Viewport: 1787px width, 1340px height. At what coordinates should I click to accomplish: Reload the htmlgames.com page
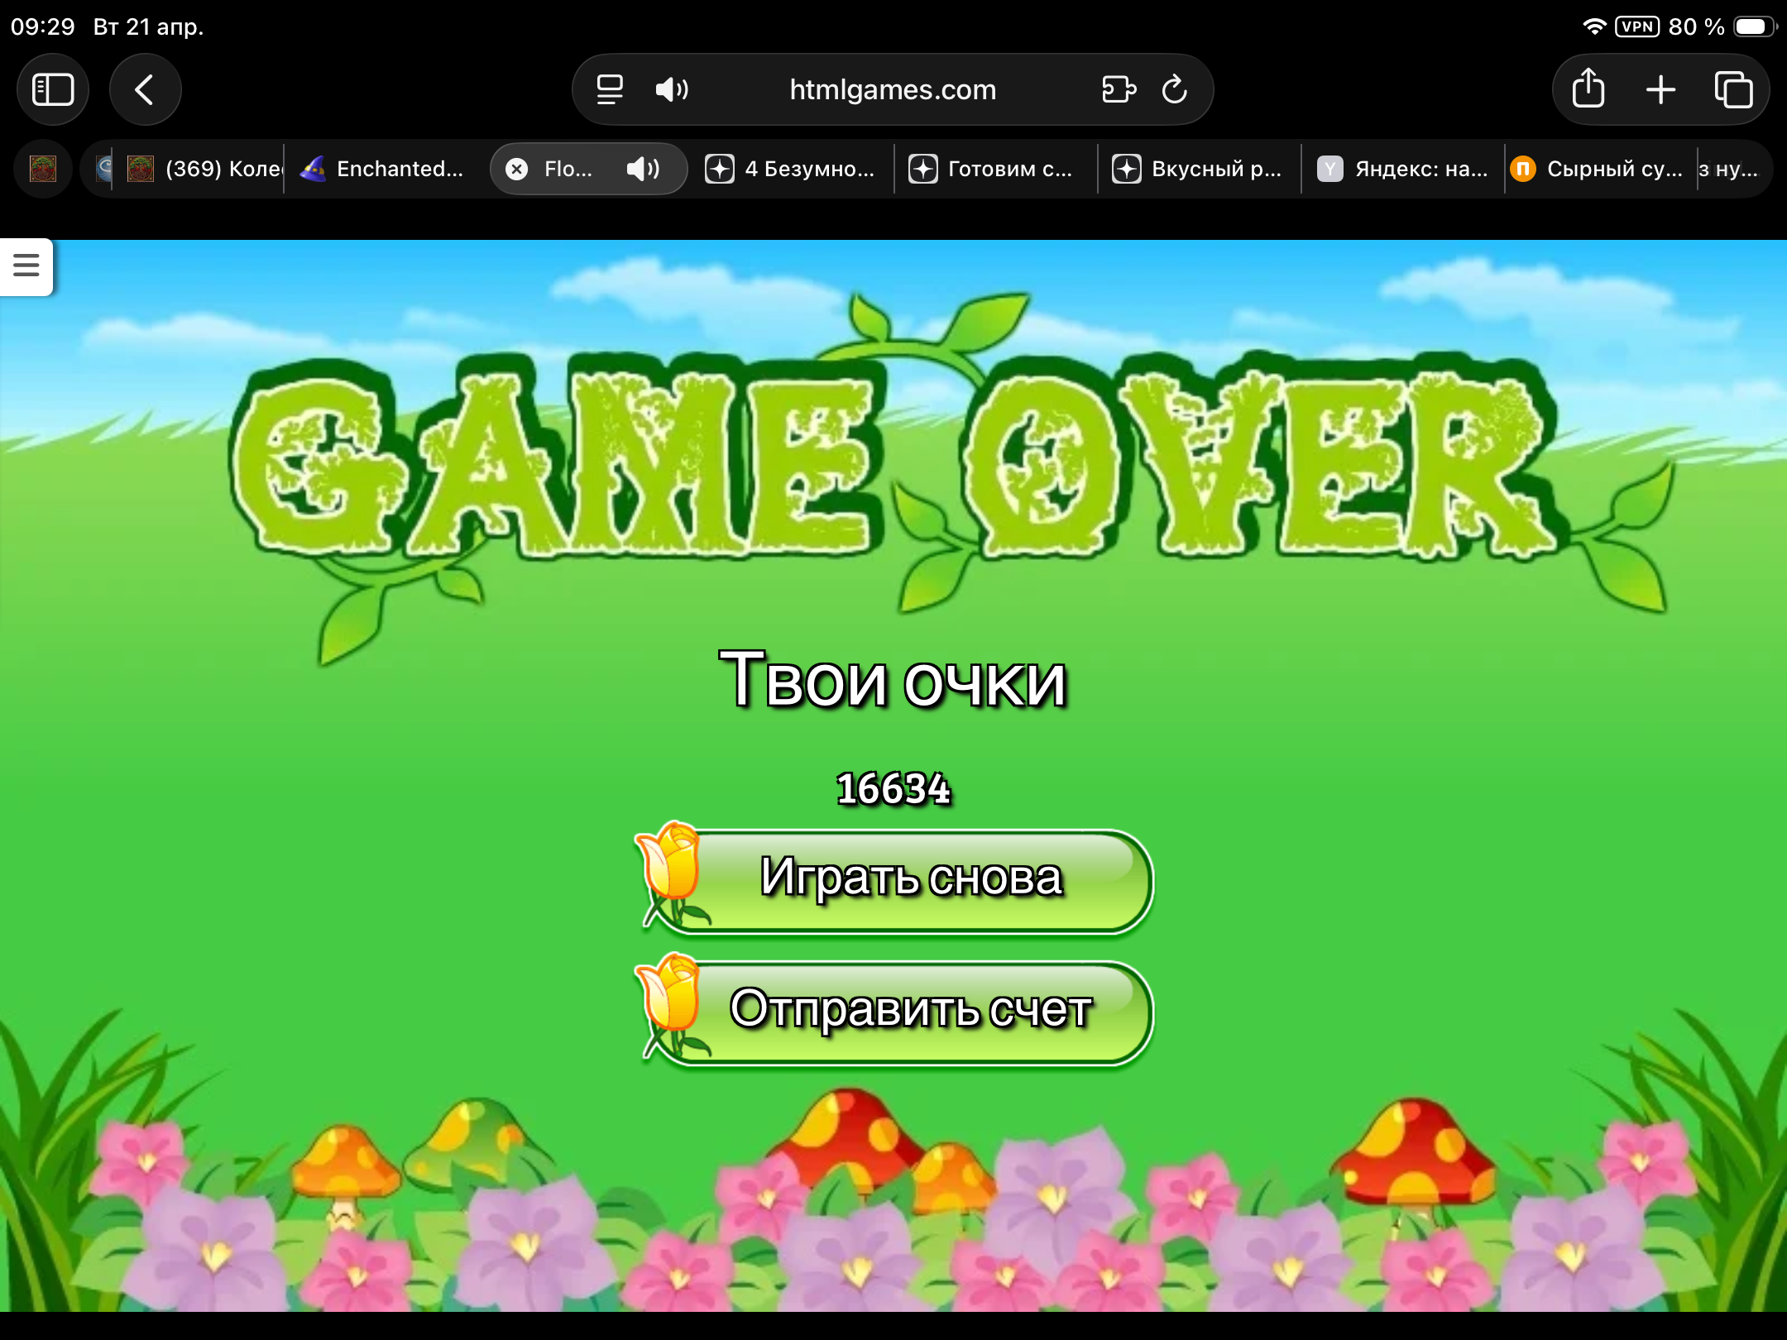[1174, 89]
